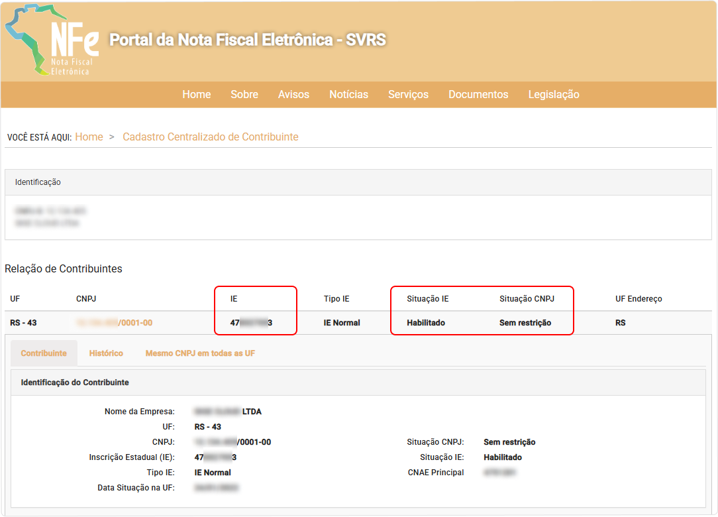Open the Home menu item
Viewport: 718px width, 517px height.
coord(197,94)
